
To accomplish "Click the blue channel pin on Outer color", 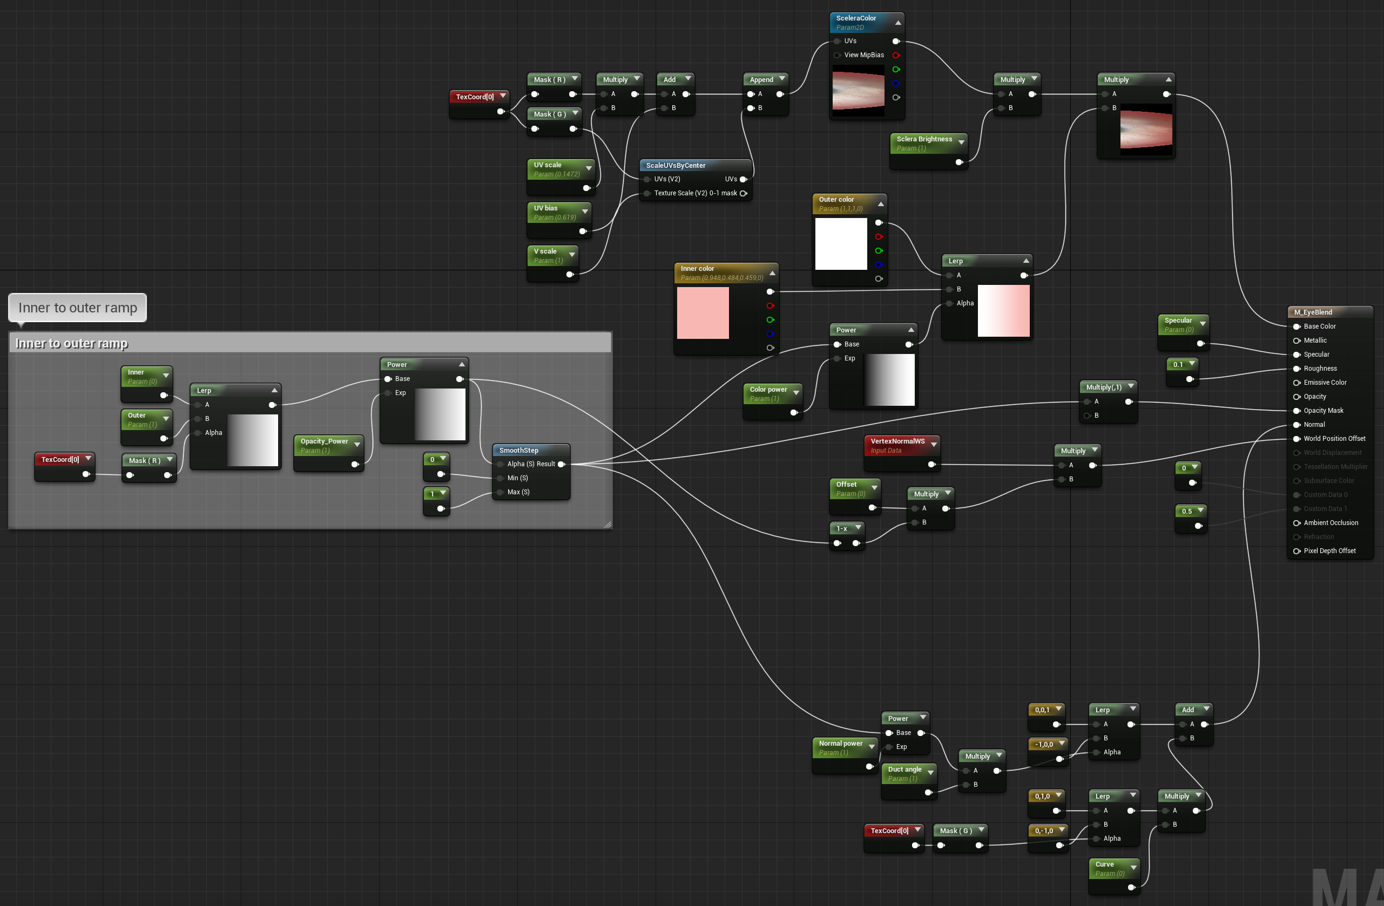I will pos(878,265).
